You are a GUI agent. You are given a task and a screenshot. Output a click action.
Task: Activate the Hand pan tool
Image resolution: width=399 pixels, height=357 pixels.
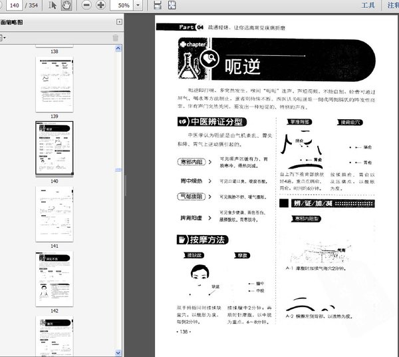pos(66,5)
